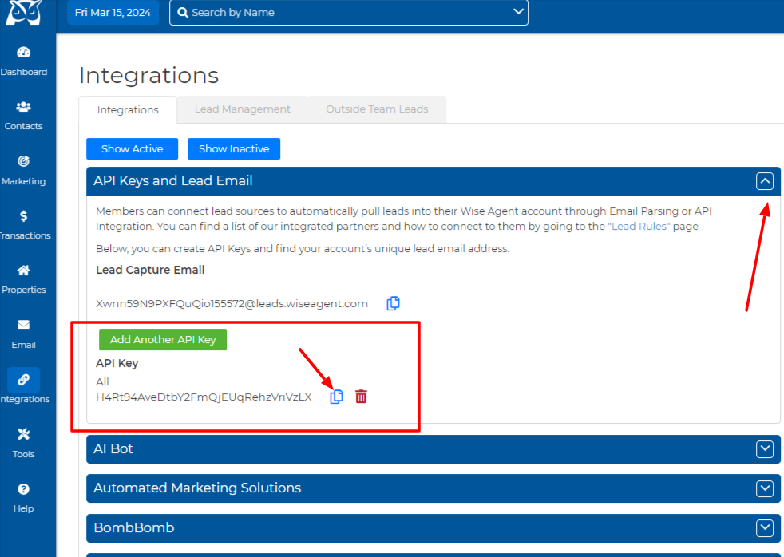Open Properties house icon
784x557 pixels.
tap(23, 271)
